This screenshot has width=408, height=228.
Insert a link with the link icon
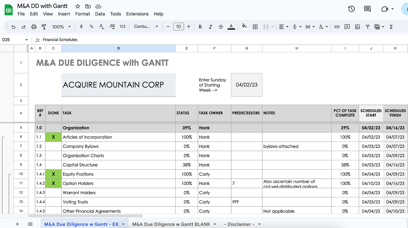pos(337,27)
